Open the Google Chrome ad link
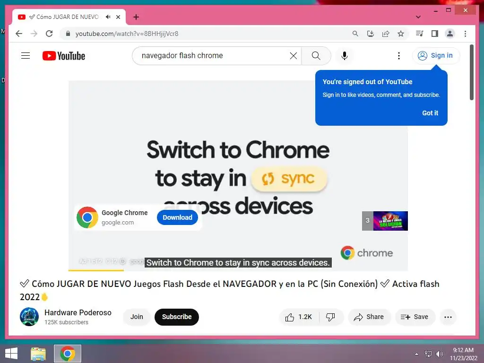Viewport: 484px width, 363px height. coord(124,213)
